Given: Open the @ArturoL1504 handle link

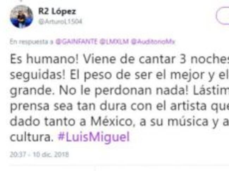Looking at the screenshot, I should click(x=60, y=22).
